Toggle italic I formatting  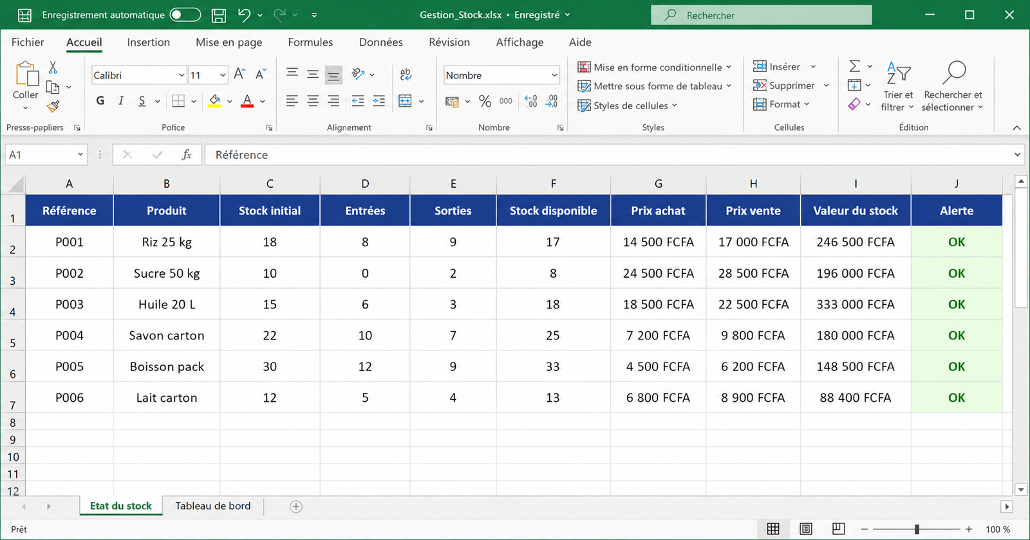click(121, 101)
